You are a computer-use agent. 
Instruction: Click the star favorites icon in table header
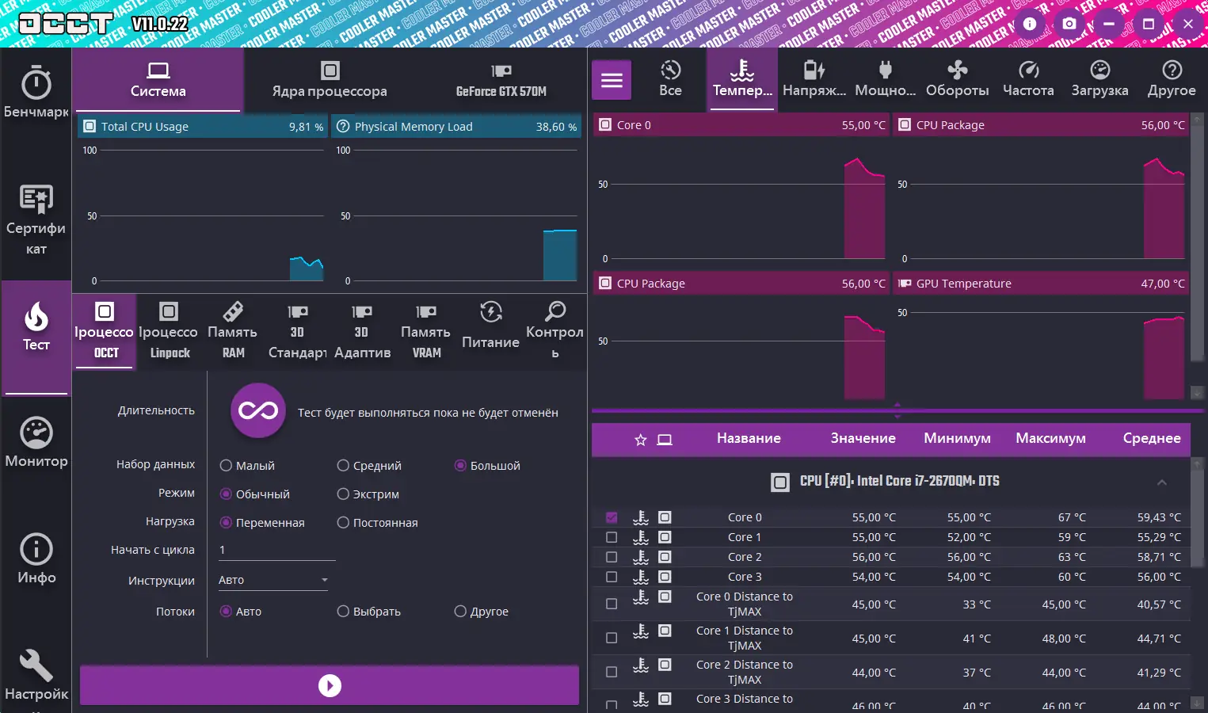[x=641, y=440]
